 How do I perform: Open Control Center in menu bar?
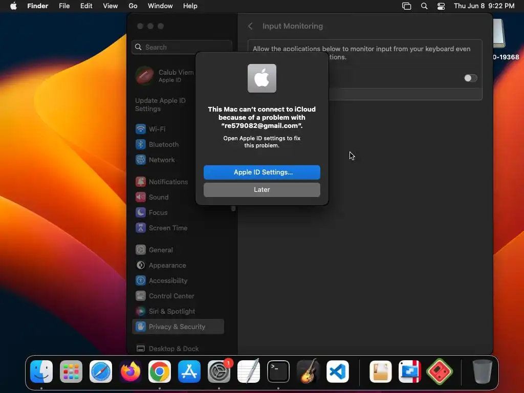pyautogui.click(x=441, y=6)
